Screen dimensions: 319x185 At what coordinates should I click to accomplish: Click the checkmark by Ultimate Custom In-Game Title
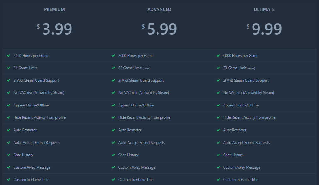(x=218, y=180)
